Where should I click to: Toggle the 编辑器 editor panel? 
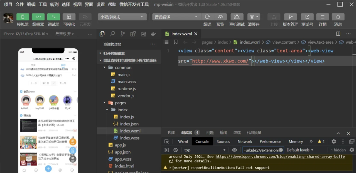pos(38,17)
